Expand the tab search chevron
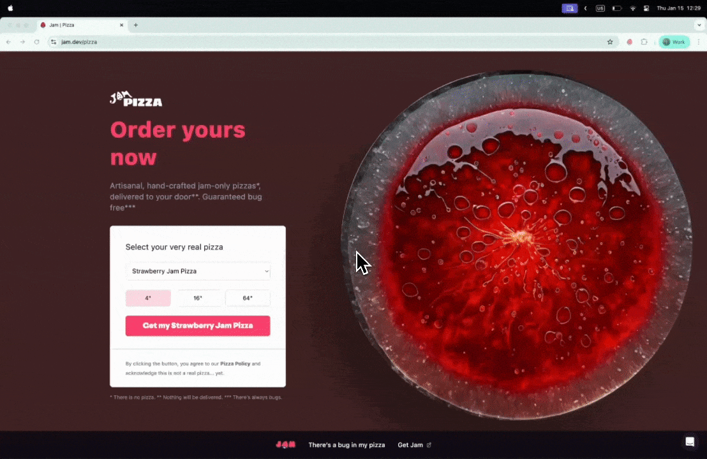 click(x=699, y=25)
